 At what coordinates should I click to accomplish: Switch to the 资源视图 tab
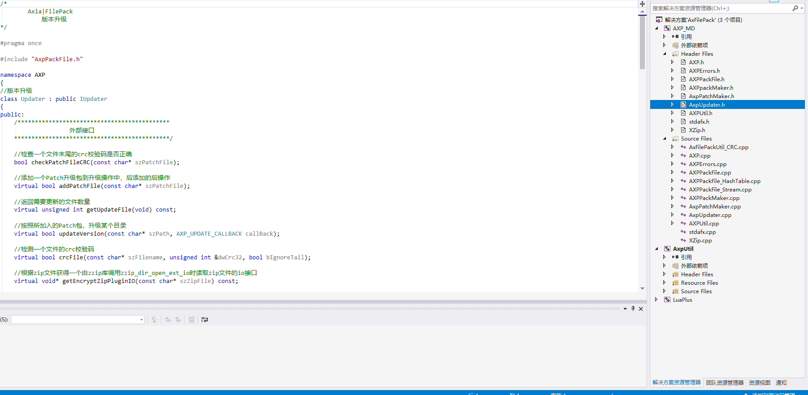[759, 383]
